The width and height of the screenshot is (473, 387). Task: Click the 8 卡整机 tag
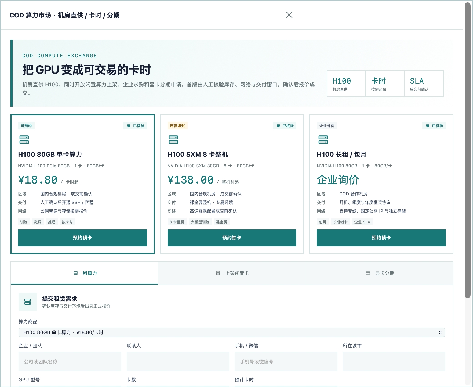point(177,222)
